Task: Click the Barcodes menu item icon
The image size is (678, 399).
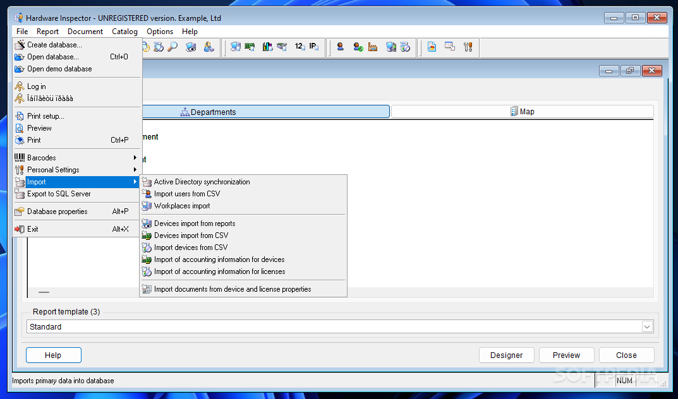Action: 20,158
